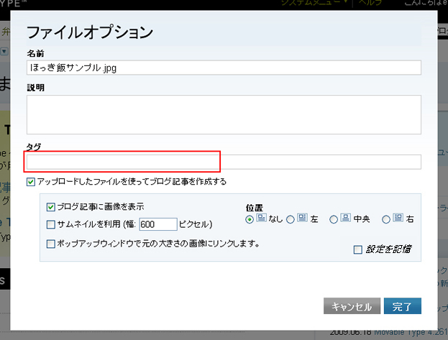
Task: Check the 設定を記憶 checkbox
Action: (358, 249)
